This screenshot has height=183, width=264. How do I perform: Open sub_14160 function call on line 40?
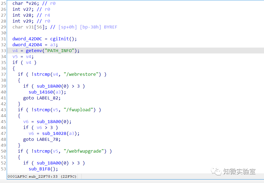point(41,92)
